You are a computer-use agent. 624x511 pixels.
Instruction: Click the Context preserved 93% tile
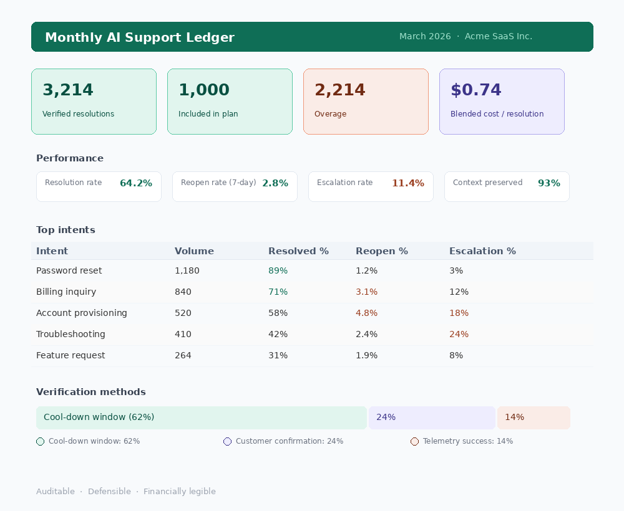pos(507,186)
